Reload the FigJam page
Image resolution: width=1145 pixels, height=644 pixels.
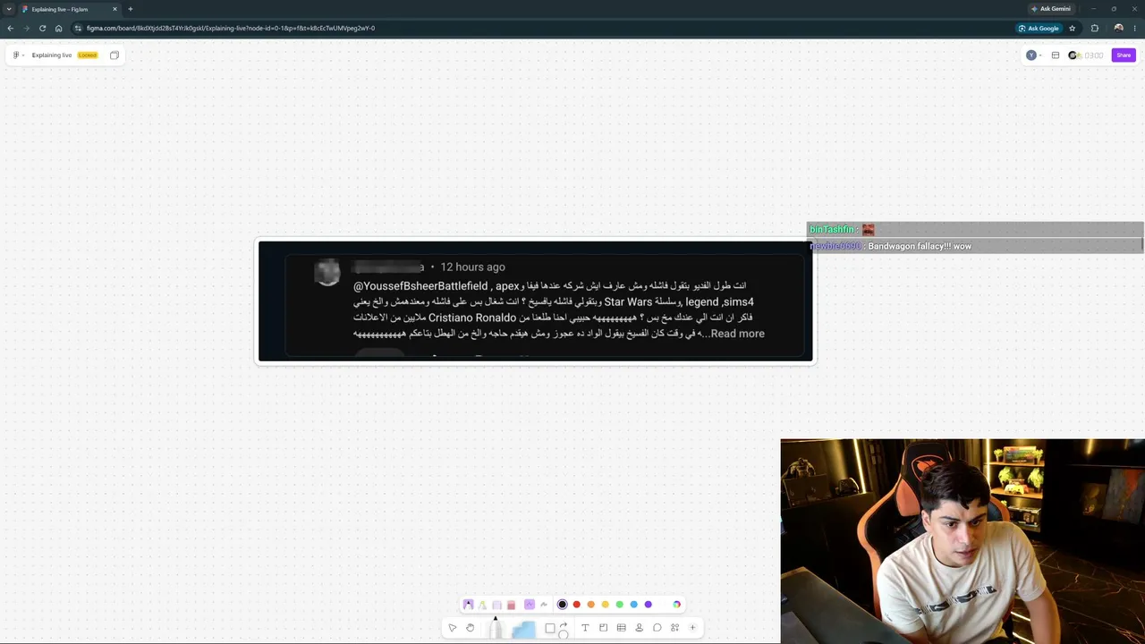(x=42, y=28)
